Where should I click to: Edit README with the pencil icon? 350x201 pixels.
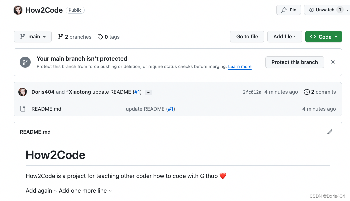[x=330, y=132]
